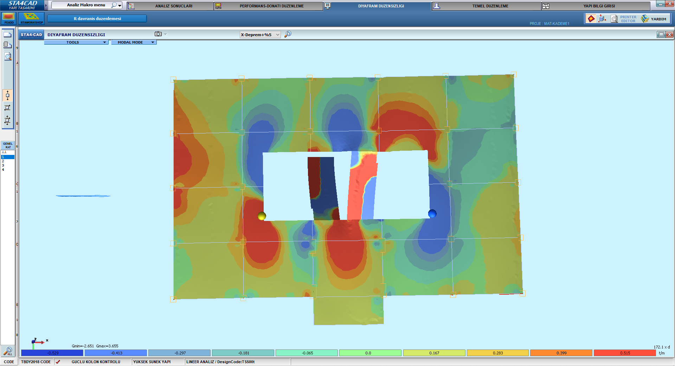Select the vertical move arrows tool in left sidebar
Image resolution: width=675 pixels, height=366 pixels.
point(7,95)
